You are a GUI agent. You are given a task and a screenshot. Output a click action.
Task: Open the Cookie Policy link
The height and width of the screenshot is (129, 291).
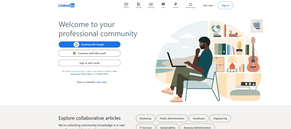click(102, 74)
